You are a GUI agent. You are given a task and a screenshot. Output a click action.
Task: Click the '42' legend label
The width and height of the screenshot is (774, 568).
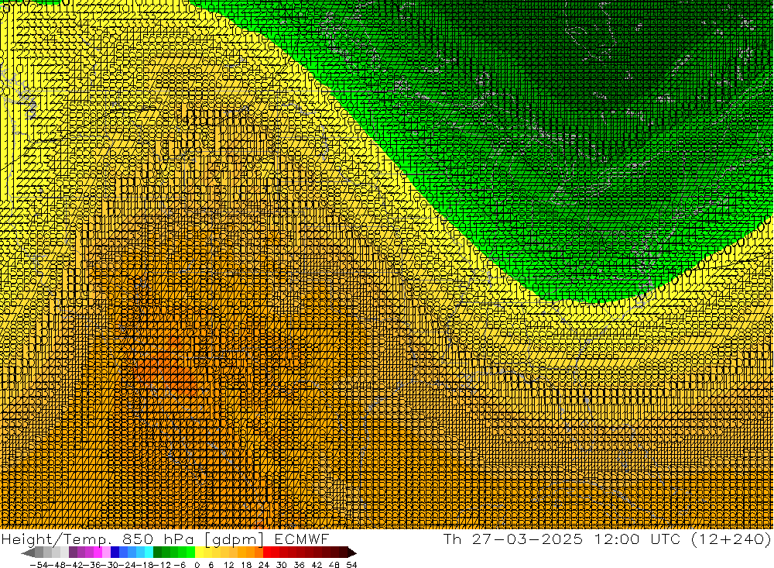tap(317, 565)
